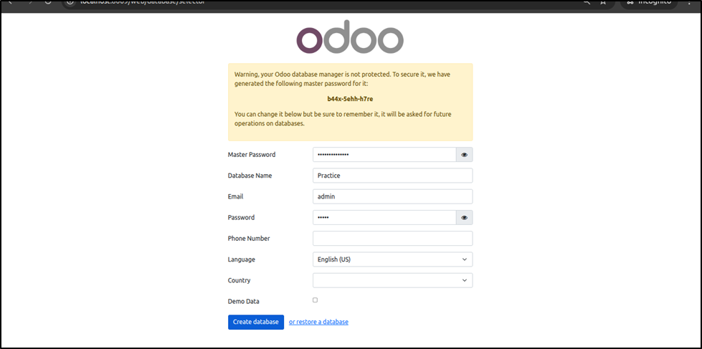Image resolution: width=702 pixels, height=349 pixels.
Task: Click into the Database Name field
Action: (392, 176)
